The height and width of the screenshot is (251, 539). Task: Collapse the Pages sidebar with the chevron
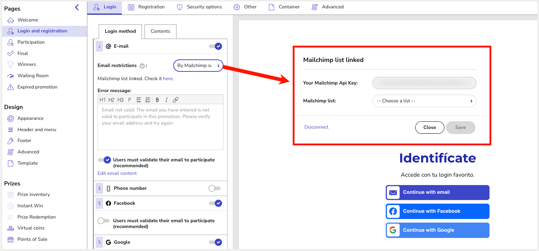pyautogui.click(x=77, y=7)
